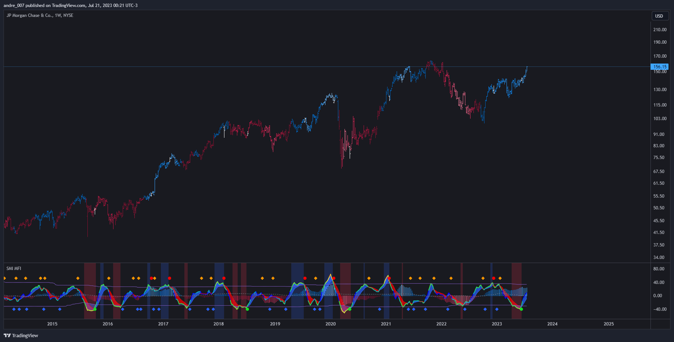Click the 67.50 price axis label
Viewport: 674px width, 342px height.
click(x=659, y=172)
